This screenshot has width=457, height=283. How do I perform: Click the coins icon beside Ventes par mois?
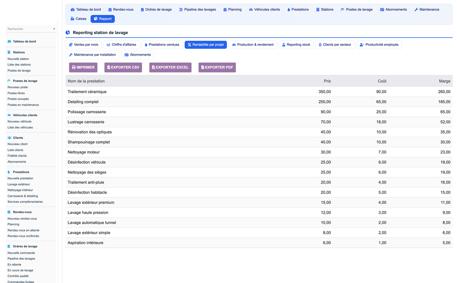click(x=71, y=45)
